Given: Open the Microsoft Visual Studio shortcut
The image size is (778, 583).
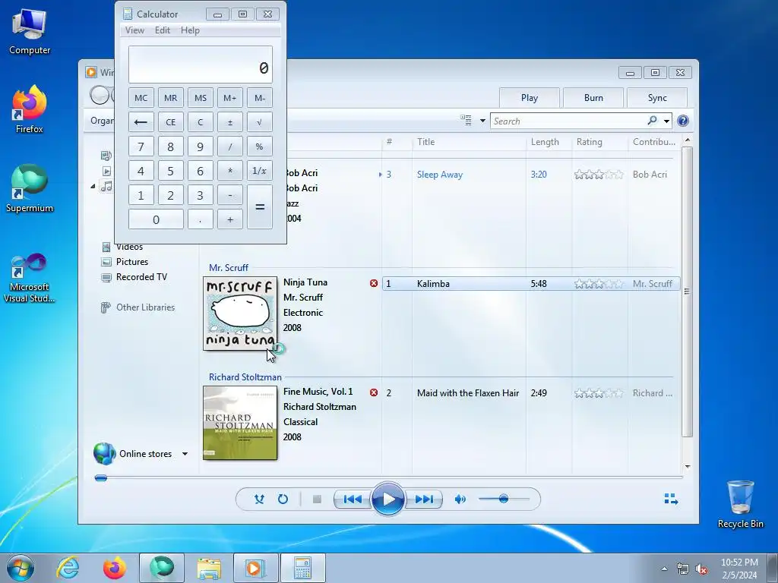Looking at the screenshot, I should (30, 278).
